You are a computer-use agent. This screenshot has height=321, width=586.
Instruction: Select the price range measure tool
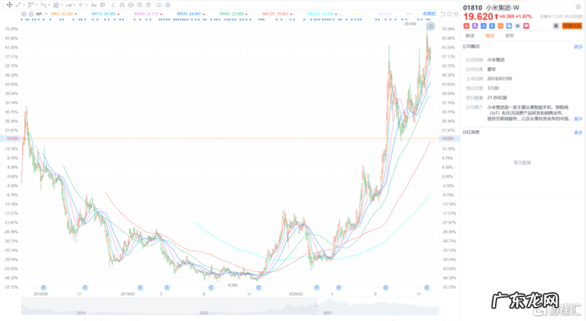click(x=69, y=5)
